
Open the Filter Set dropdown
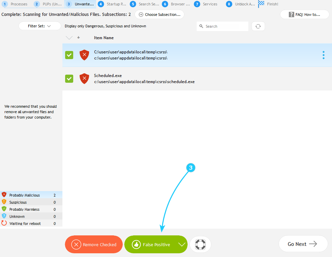39,26
